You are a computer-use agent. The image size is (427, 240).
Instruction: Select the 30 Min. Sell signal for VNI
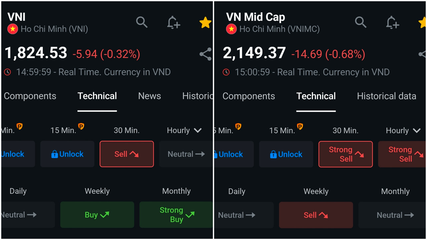(127, 154)
